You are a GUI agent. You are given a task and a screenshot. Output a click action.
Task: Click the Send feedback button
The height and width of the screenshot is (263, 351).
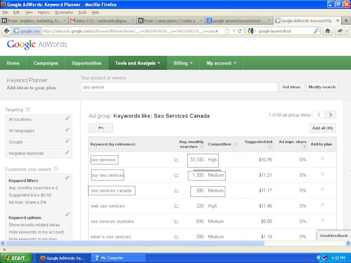click(x=333, y=236)
